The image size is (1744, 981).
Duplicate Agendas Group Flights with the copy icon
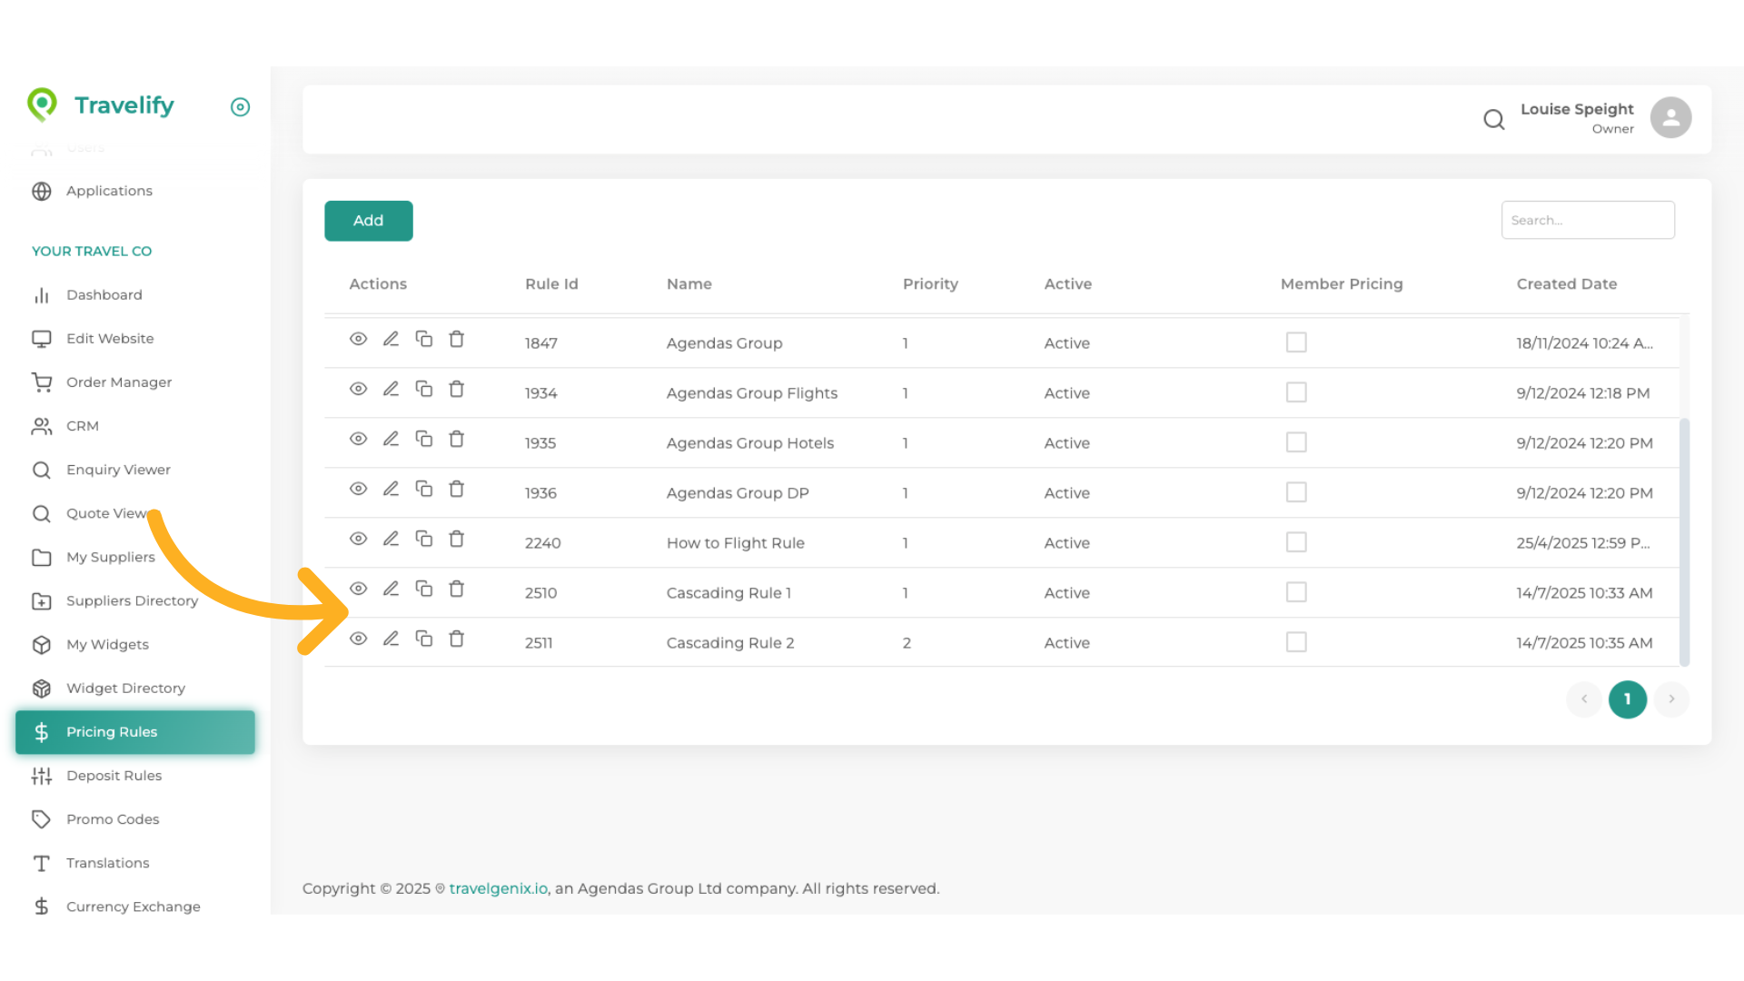point(423,389)
